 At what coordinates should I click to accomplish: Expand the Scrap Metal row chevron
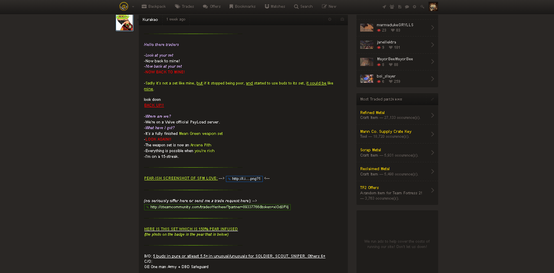[433, 152]
